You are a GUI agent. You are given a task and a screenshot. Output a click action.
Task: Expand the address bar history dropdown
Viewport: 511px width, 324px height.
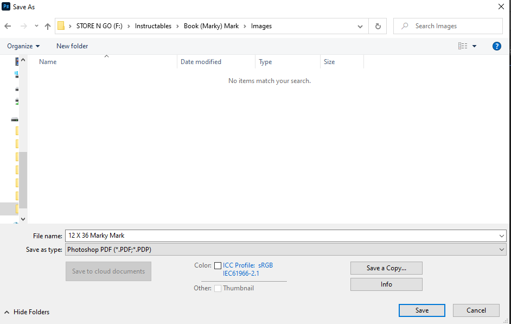[x=360, y=27]
